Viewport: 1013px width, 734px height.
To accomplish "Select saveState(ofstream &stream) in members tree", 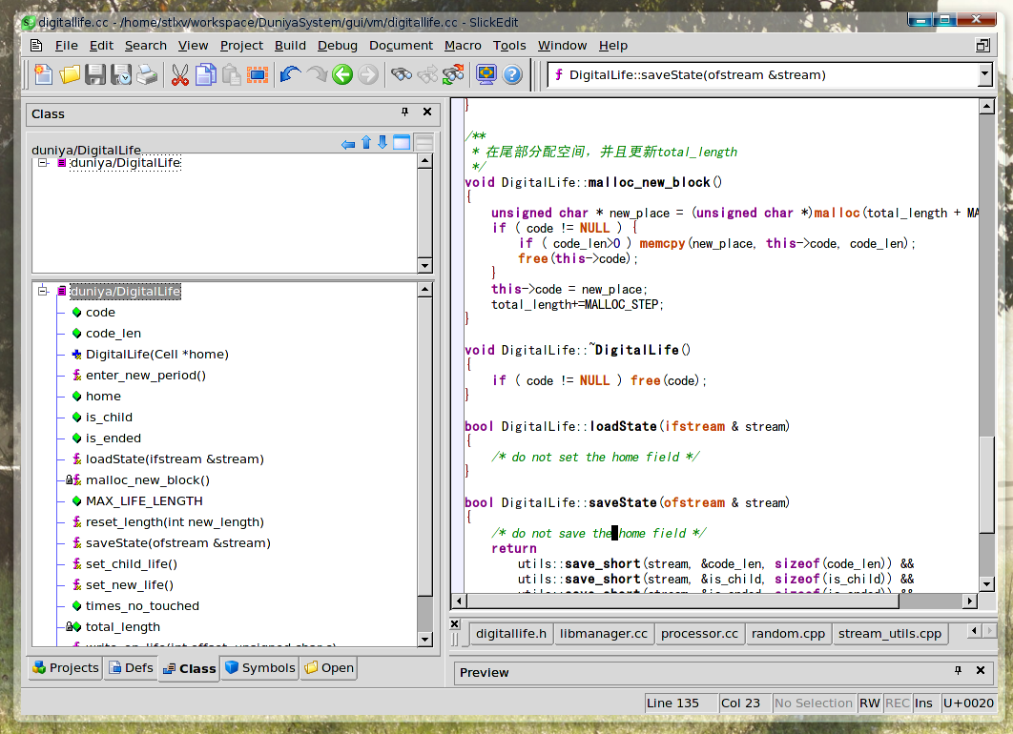I will pos(178,543).
